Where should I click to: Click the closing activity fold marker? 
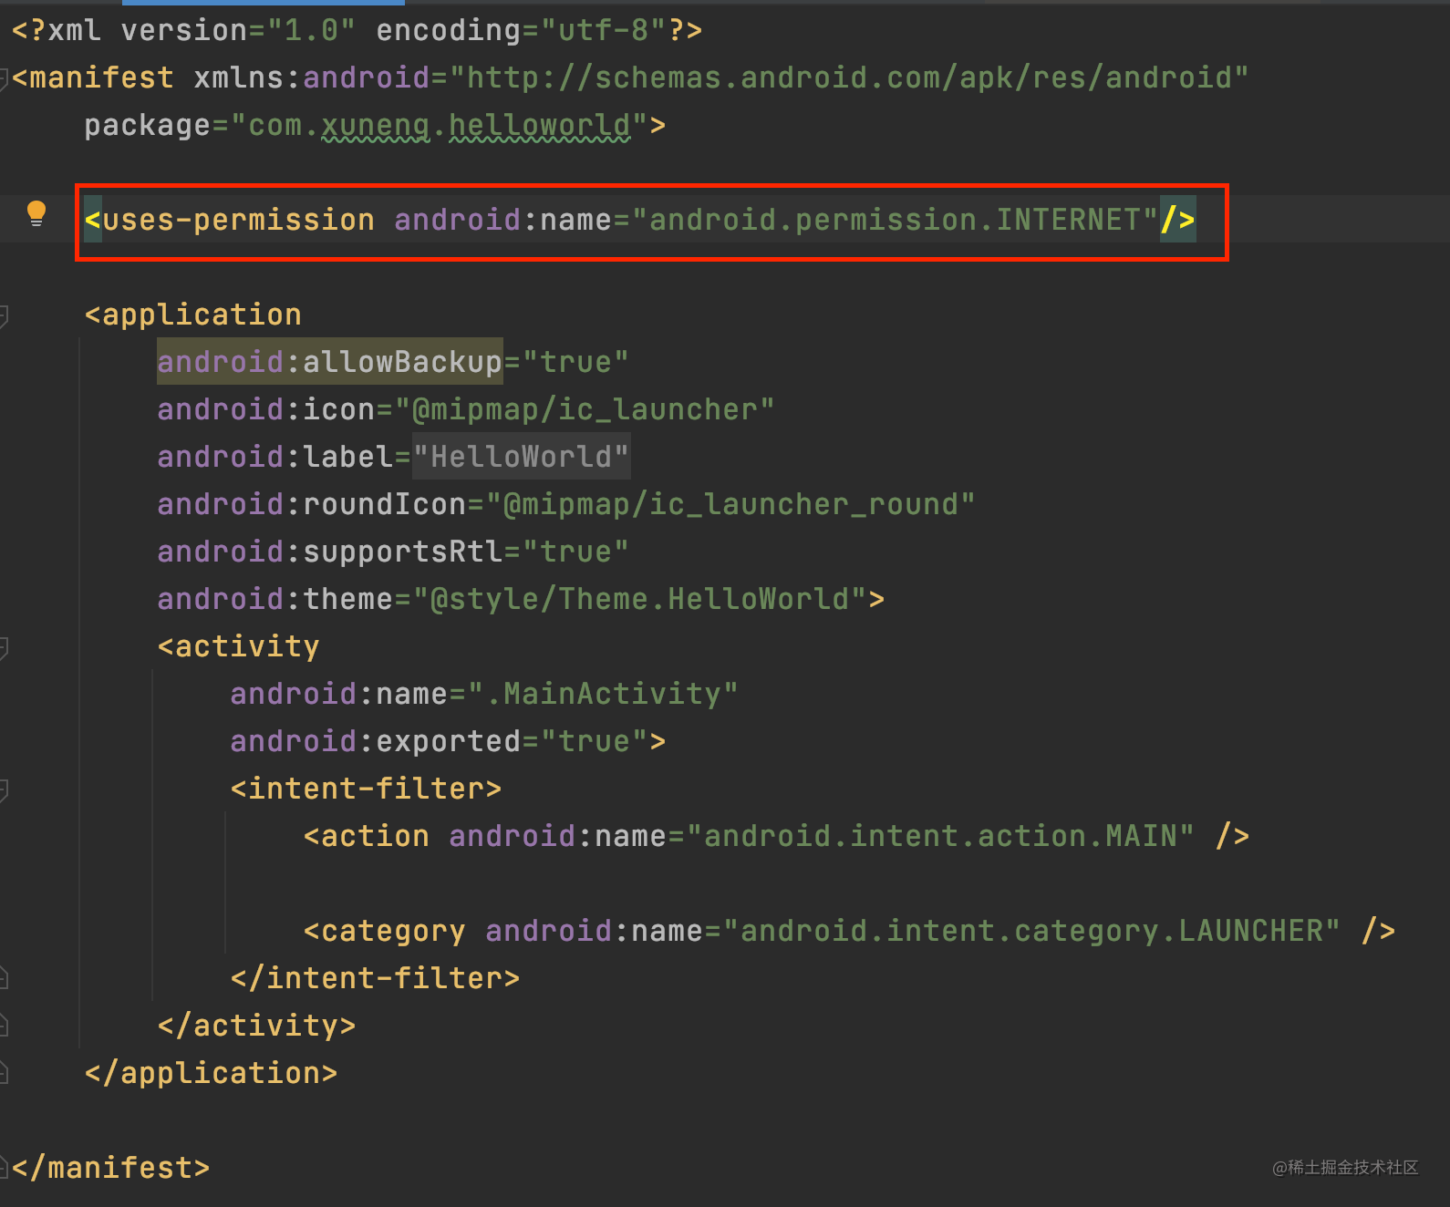click(4, 1026)
